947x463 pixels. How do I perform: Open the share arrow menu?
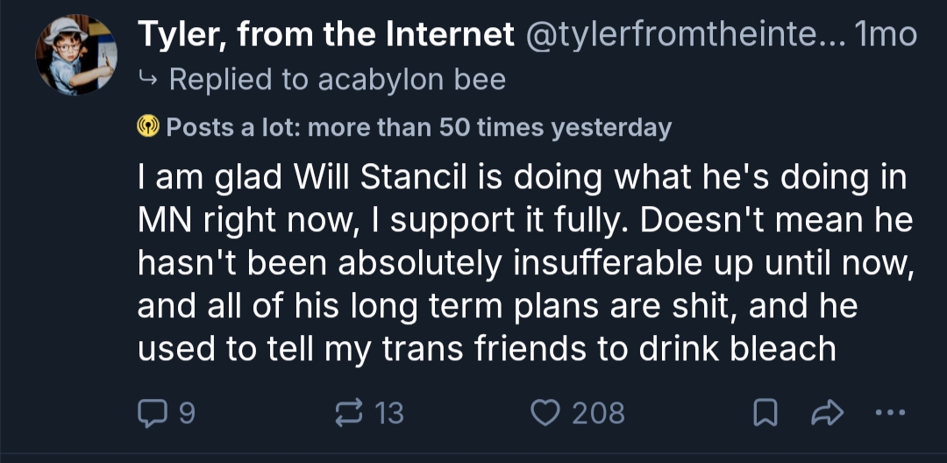click(829, 412)
